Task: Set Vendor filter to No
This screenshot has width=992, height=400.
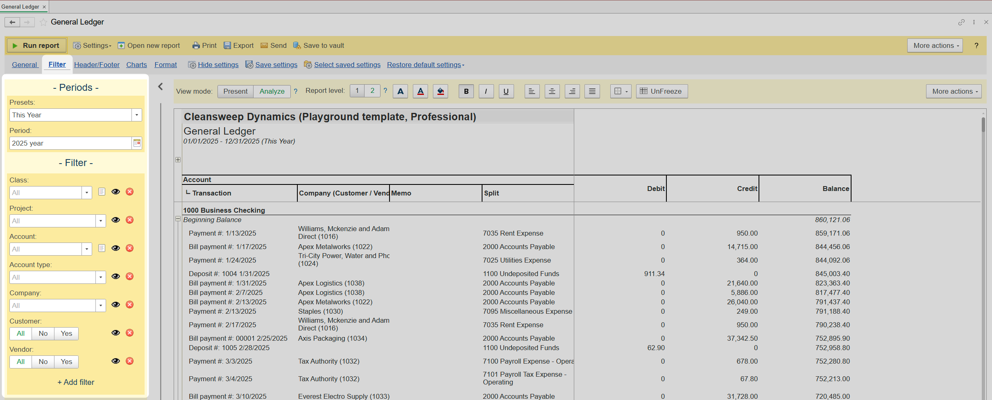Action: click(43, 362)
